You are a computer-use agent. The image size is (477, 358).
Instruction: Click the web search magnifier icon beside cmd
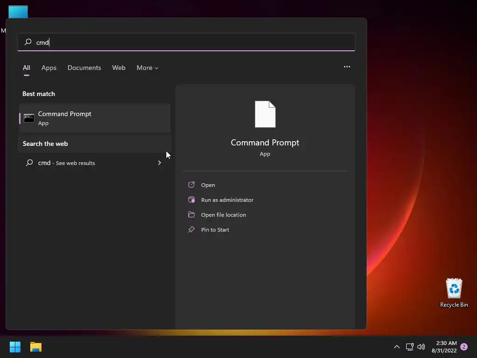pos(29,163)
